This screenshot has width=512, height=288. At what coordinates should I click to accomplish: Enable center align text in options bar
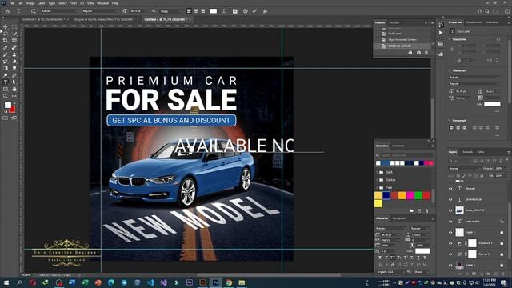(195, 11)
